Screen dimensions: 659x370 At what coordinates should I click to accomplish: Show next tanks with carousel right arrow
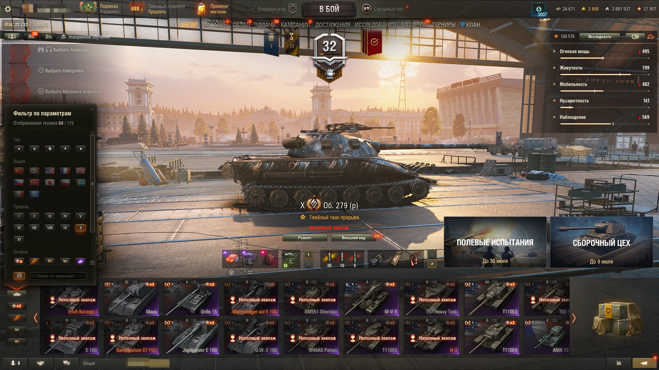pos(574,318)
